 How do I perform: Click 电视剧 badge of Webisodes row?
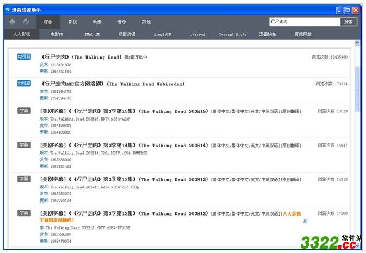[x=24, y=84]
